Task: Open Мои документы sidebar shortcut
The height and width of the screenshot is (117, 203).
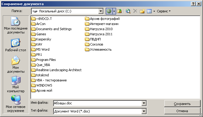Action: (x=16, y=65)
